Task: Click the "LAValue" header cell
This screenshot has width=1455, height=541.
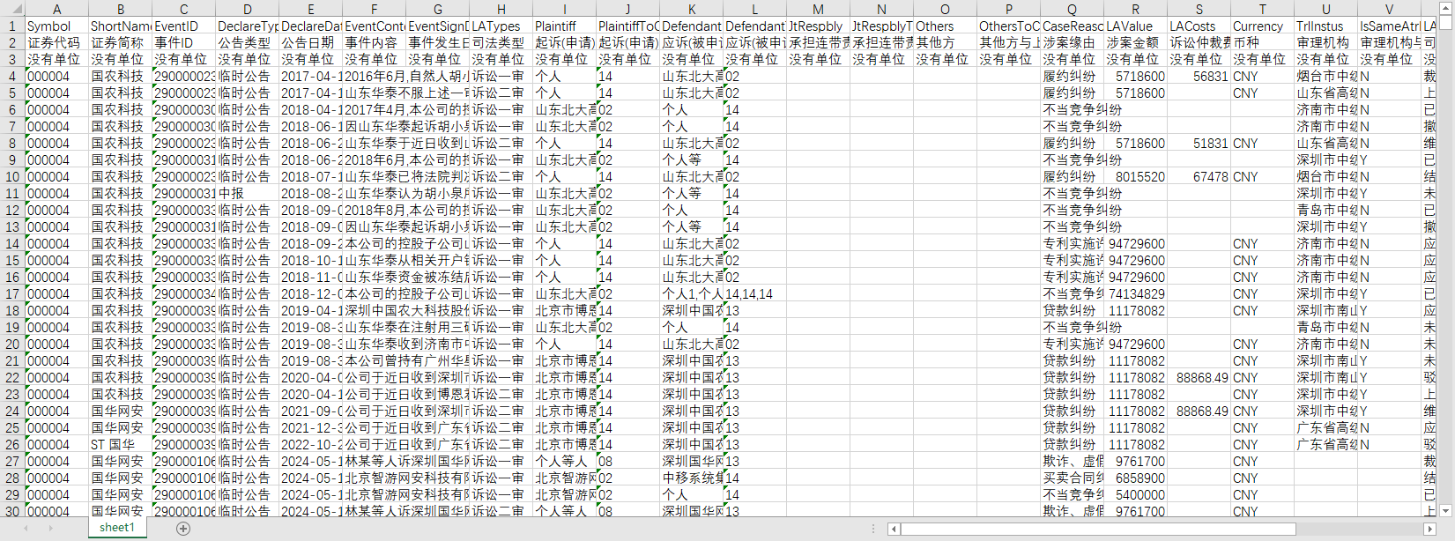Action: [x=1135, y=26]
